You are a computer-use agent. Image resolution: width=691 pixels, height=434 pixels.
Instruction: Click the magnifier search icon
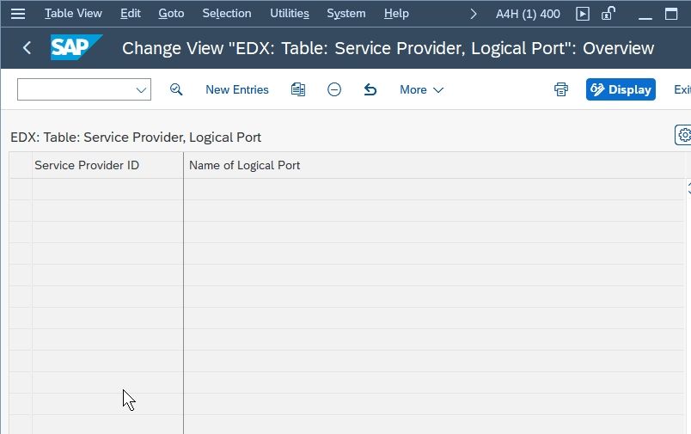pyautogui.click(x=176, y=89)
